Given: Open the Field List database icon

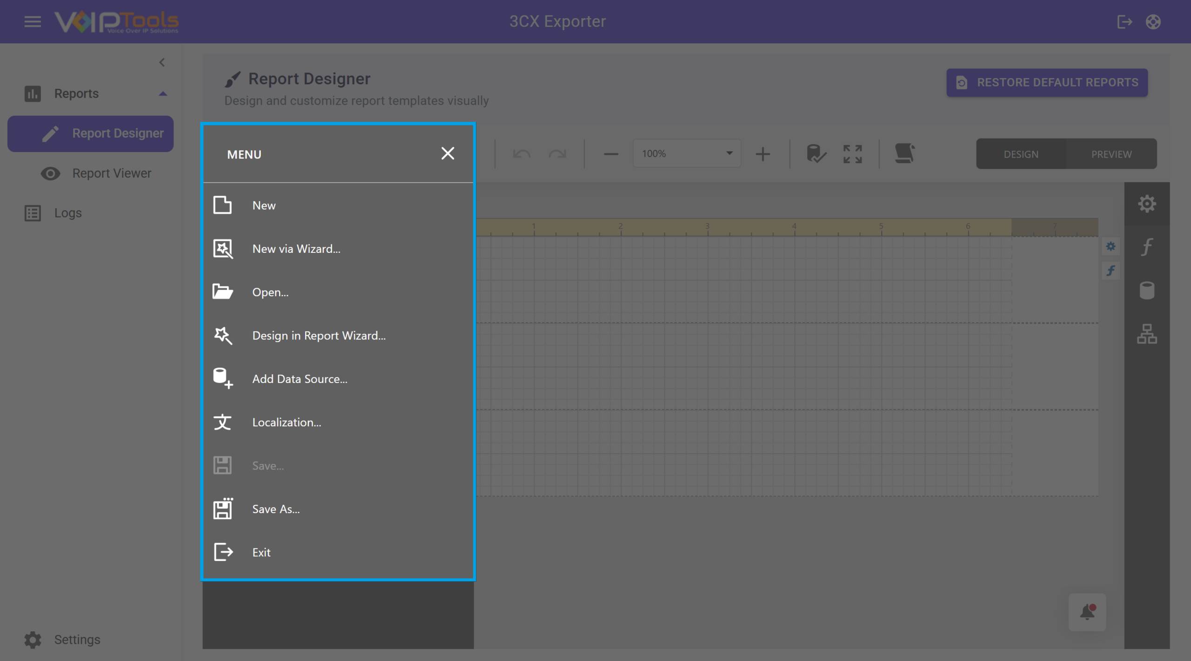Looking at the screenshot, I should (x=1147, y=291).
